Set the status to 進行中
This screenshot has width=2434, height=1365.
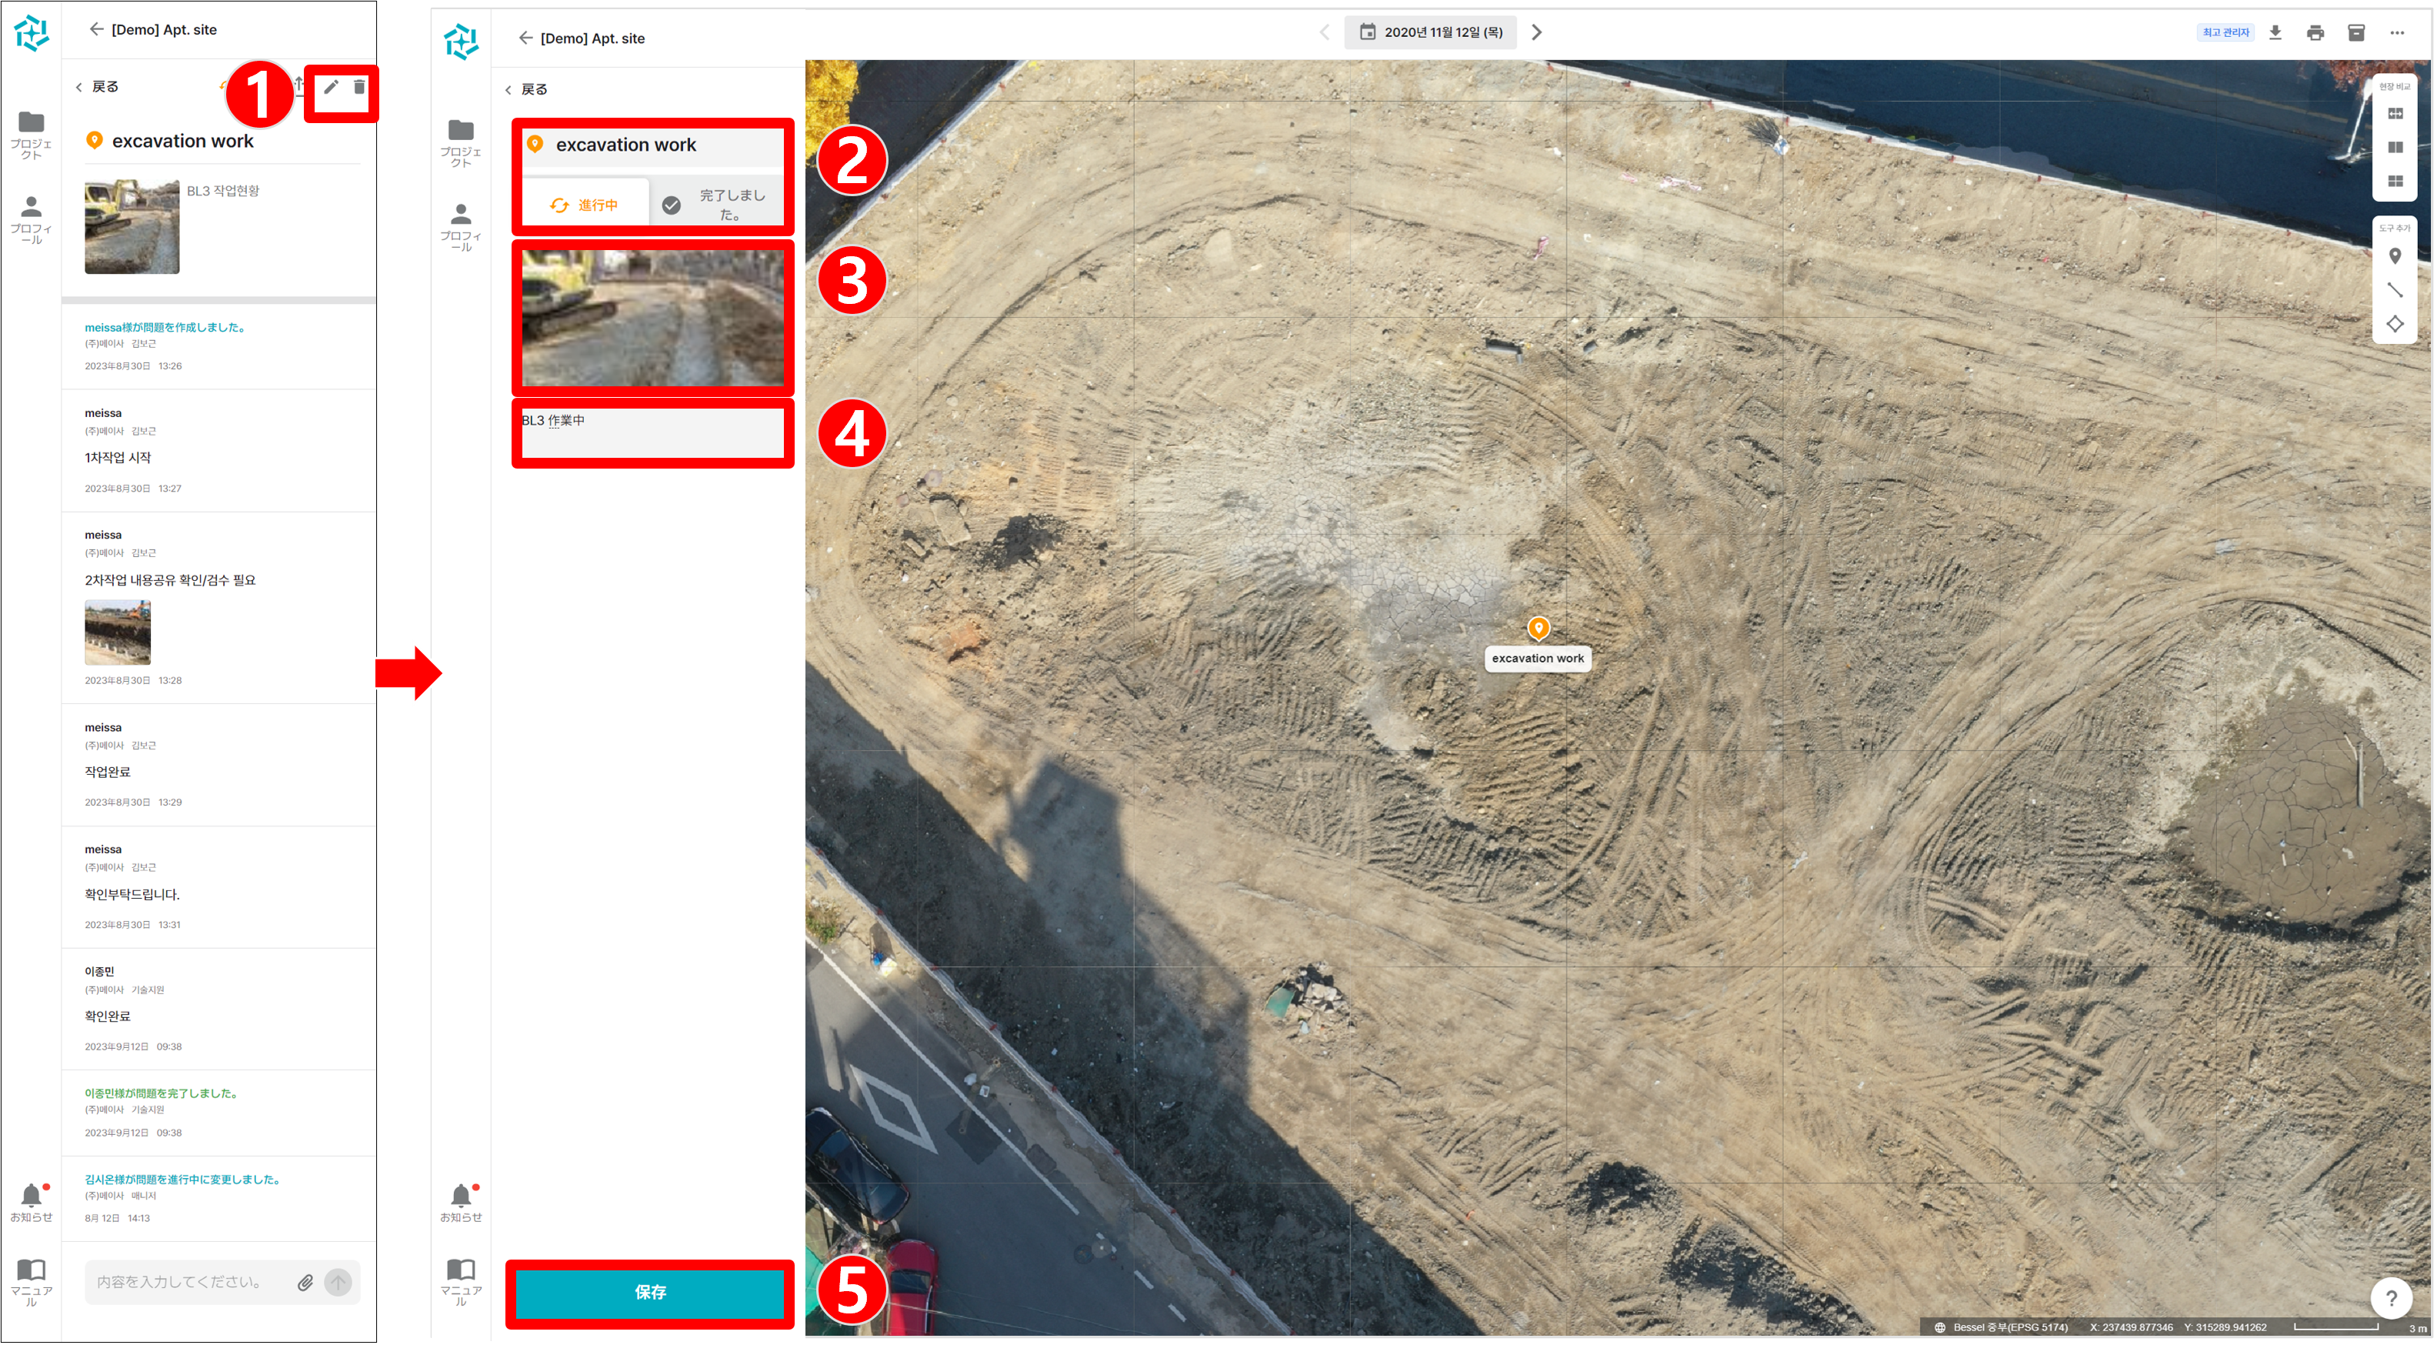tap(585, 205)
